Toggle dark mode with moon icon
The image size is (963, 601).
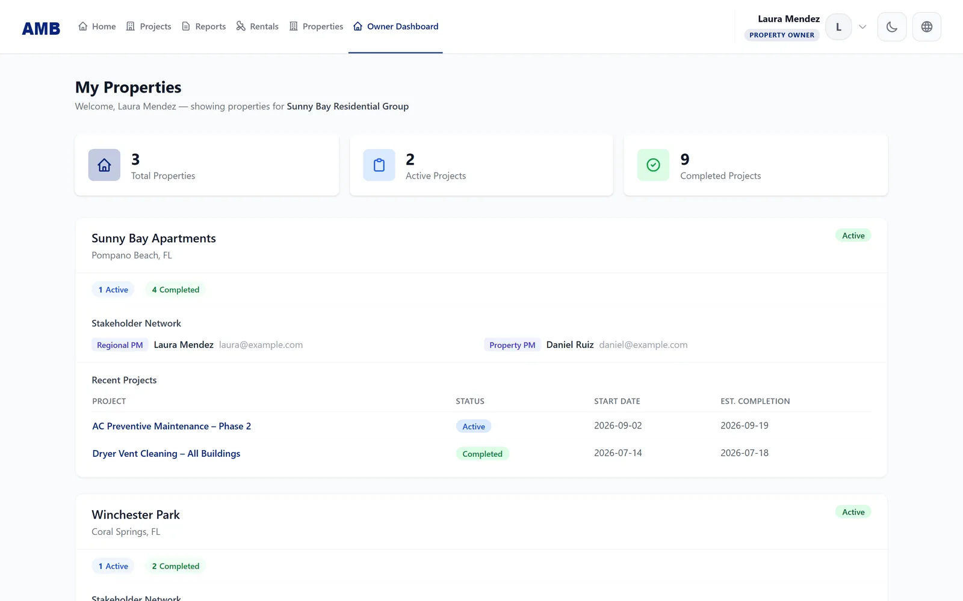(x=891, y=27)
